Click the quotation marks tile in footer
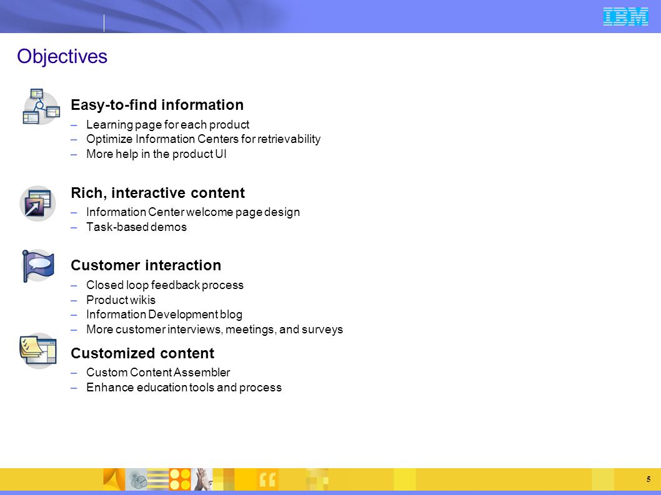 click(x=267, y=479)
